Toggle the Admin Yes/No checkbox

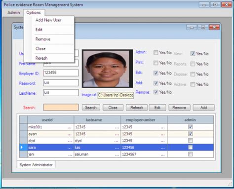click(x=156, y=53)
